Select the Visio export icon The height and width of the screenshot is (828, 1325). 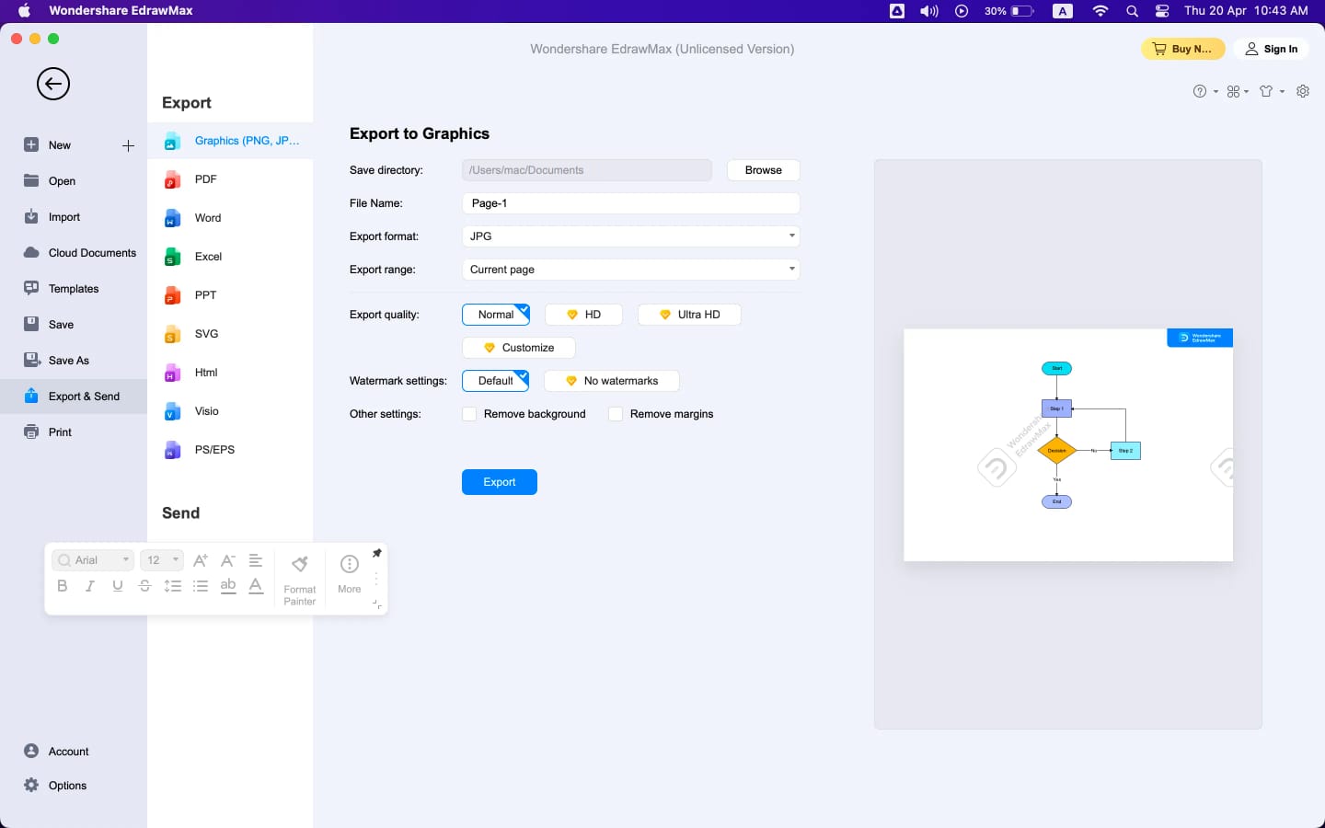point(172,412)
